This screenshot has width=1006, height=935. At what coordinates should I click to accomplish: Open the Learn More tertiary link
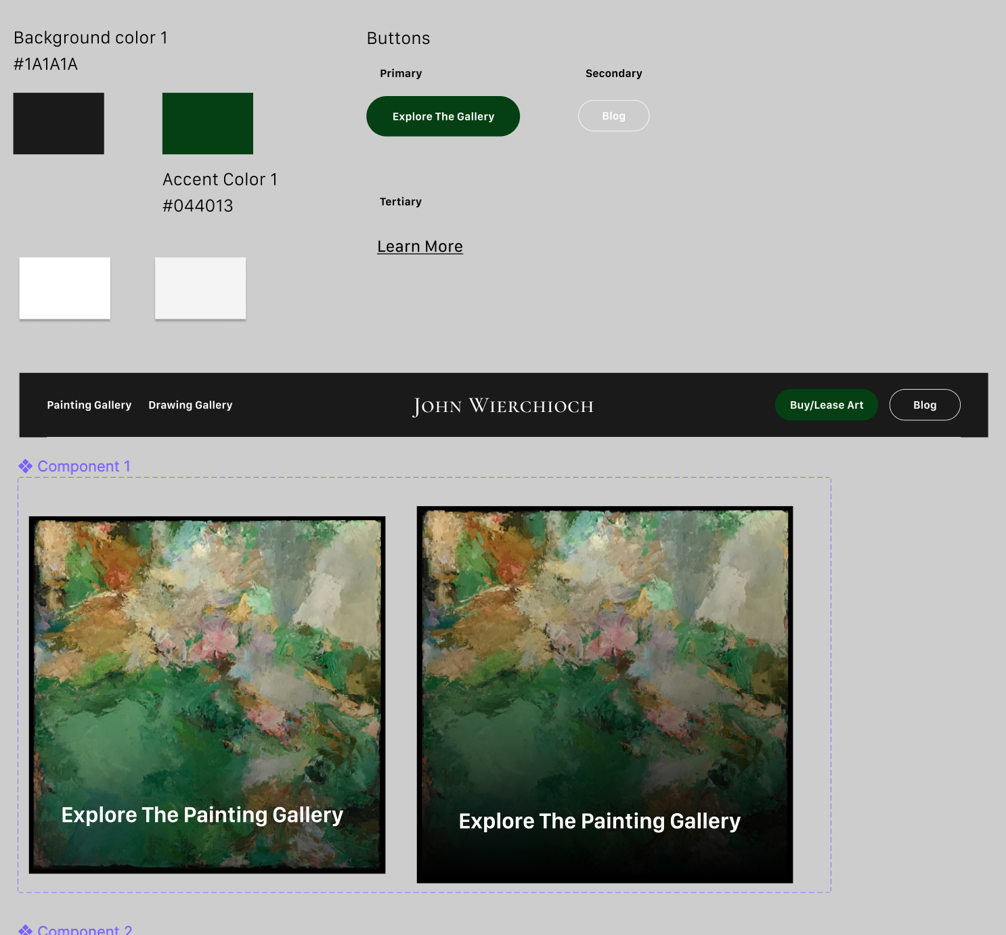420,246
